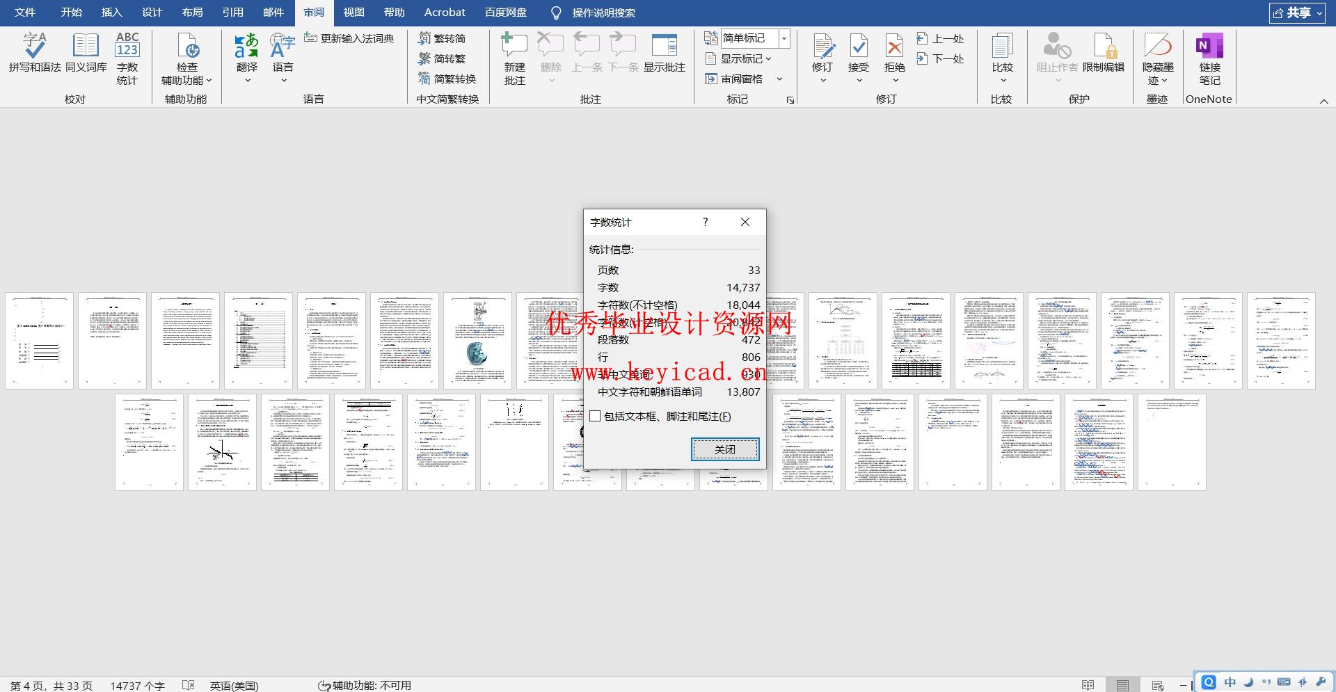1336x692 pixels.
Task: Open the File tab (文件)
Action: (x=25, y=13)
